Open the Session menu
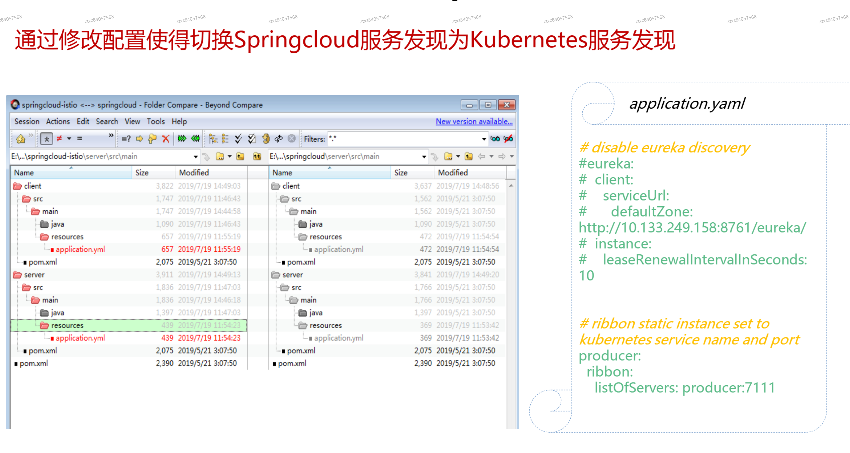The image size is (850, 453). pos(27,122)
